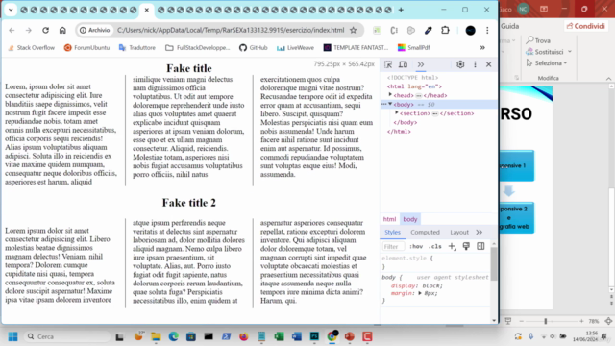The height and width of the screenshot is (346, 615).
Task: Switch to the Styles tab
Action: pyautogui.click(x=393, y=233)
